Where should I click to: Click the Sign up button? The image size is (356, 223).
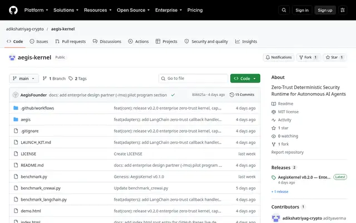pyautogui.click(x=325, y=10)
